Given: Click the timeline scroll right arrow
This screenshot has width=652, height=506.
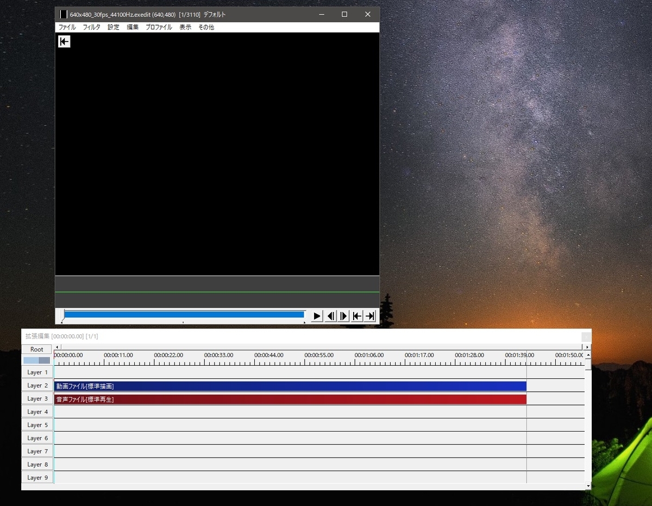Looking at the screenshot, I should tap(587, 347).
